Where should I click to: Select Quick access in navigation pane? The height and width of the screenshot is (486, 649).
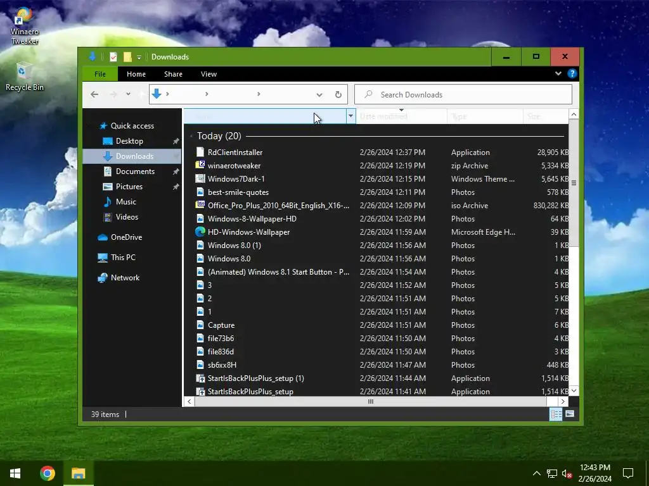pyautogui.click(x=132, y=126)
